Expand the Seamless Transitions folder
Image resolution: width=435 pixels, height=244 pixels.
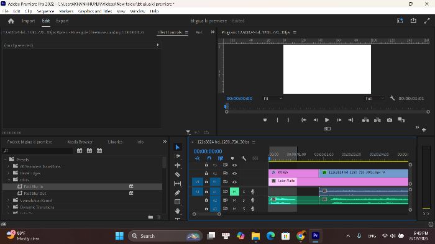(x=8, y=166)
